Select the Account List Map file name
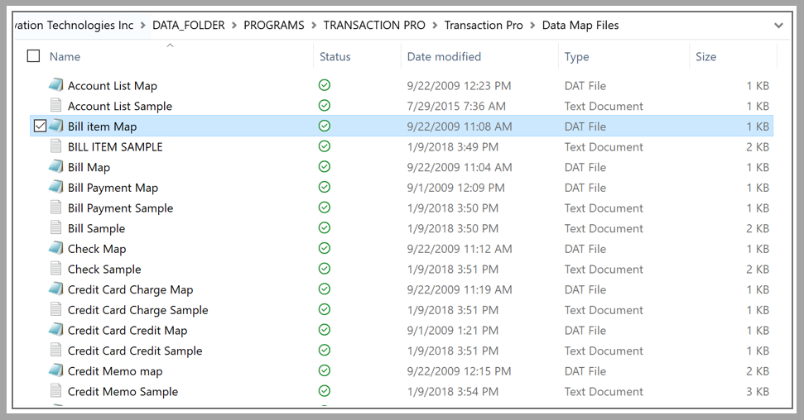Viewport: 804px width, 420px height. [x=113, y=85]
